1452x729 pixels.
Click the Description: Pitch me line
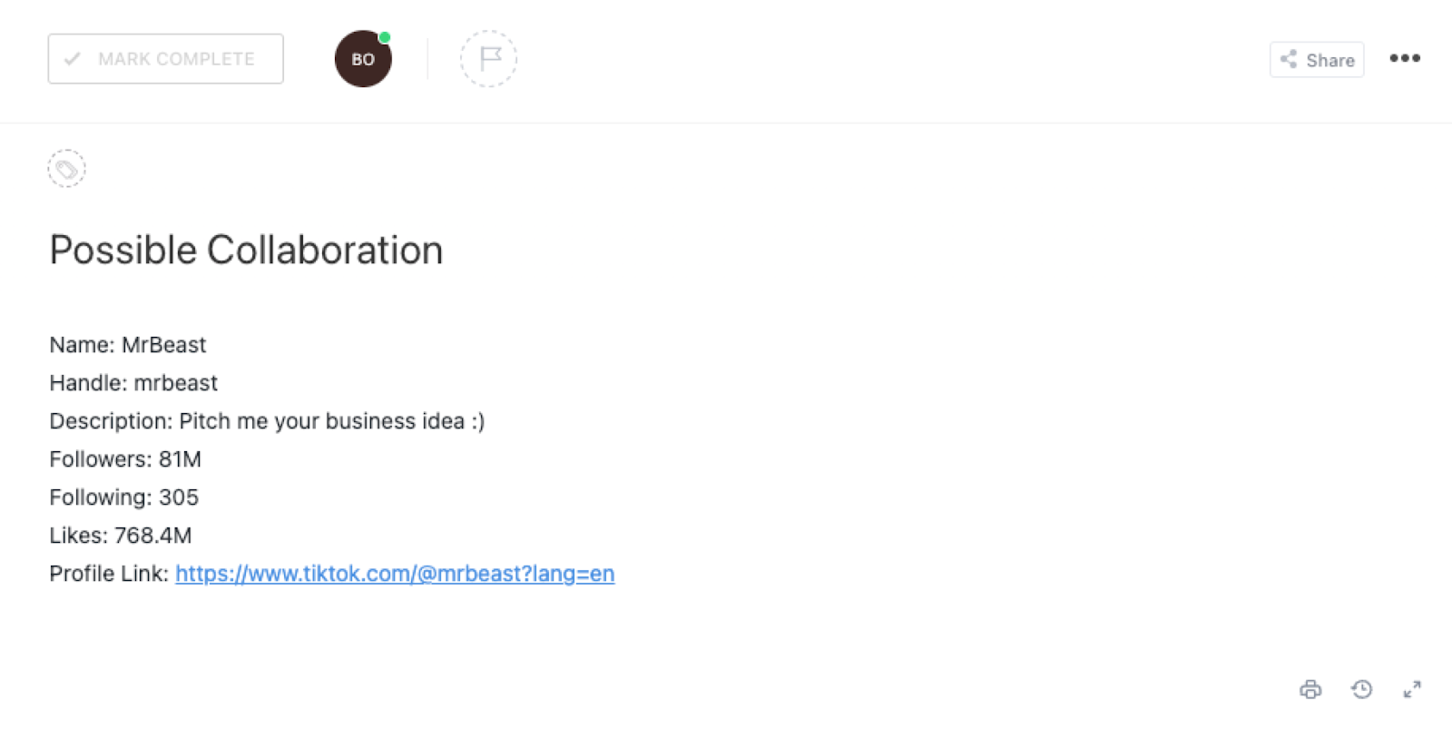click(267, 421)
